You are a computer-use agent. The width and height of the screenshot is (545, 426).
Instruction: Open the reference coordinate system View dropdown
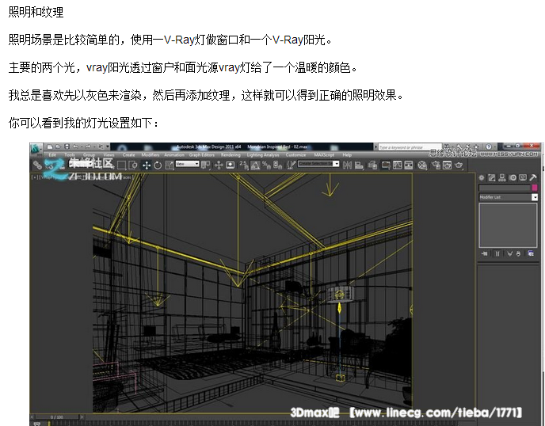pyautogui.click(x=187, y=164)
